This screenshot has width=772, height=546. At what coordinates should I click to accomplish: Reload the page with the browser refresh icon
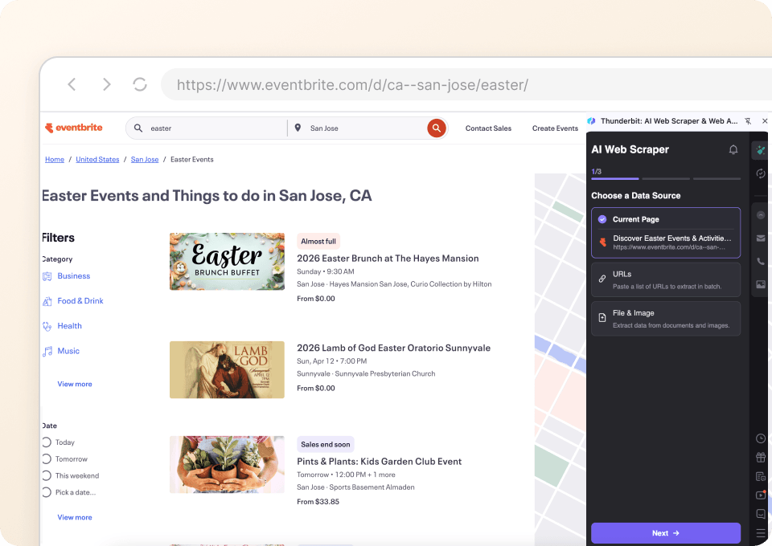(140, 84)
